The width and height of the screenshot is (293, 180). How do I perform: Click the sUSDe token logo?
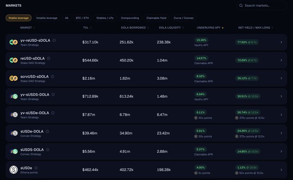[13, 170]
